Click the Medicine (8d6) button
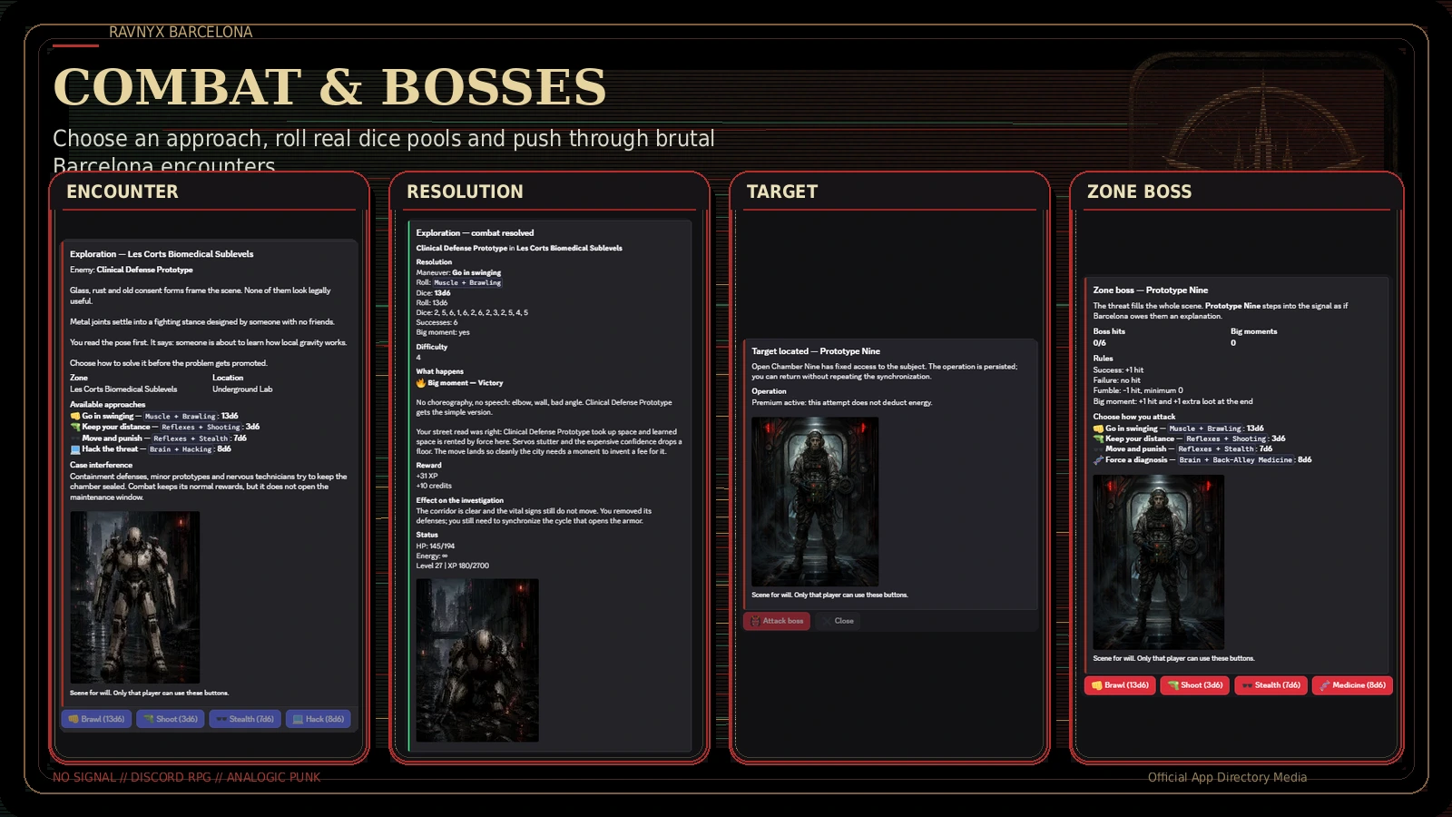Viewport: 1452px width, 817px height. click(x=1352, y=685)
